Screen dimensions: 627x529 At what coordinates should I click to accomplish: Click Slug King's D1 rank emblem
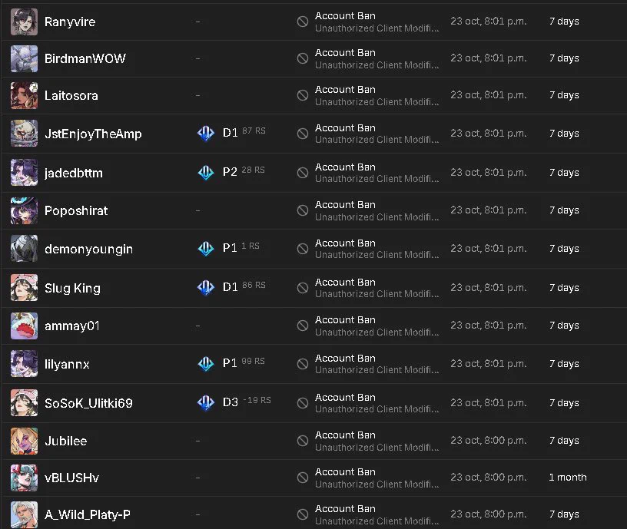[206, 287]
